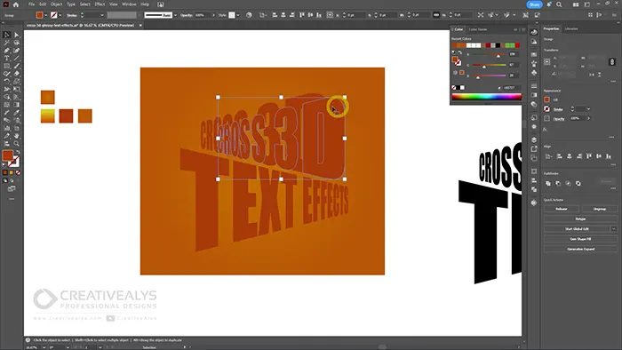The image size is (622, 350).
Task: Select the Zoom tool in the toolbar
Action: click(16, 144)
